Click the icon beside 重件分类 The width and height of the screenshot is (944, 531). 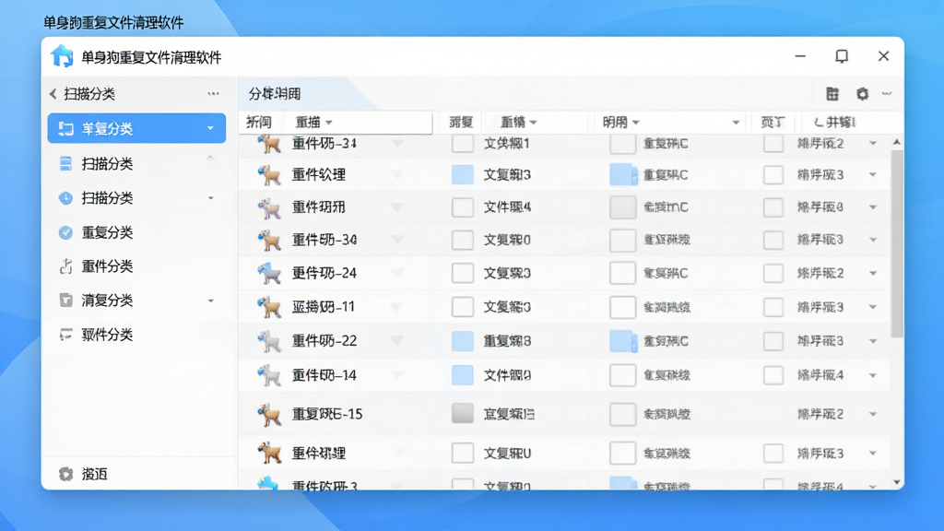[65, 266]
